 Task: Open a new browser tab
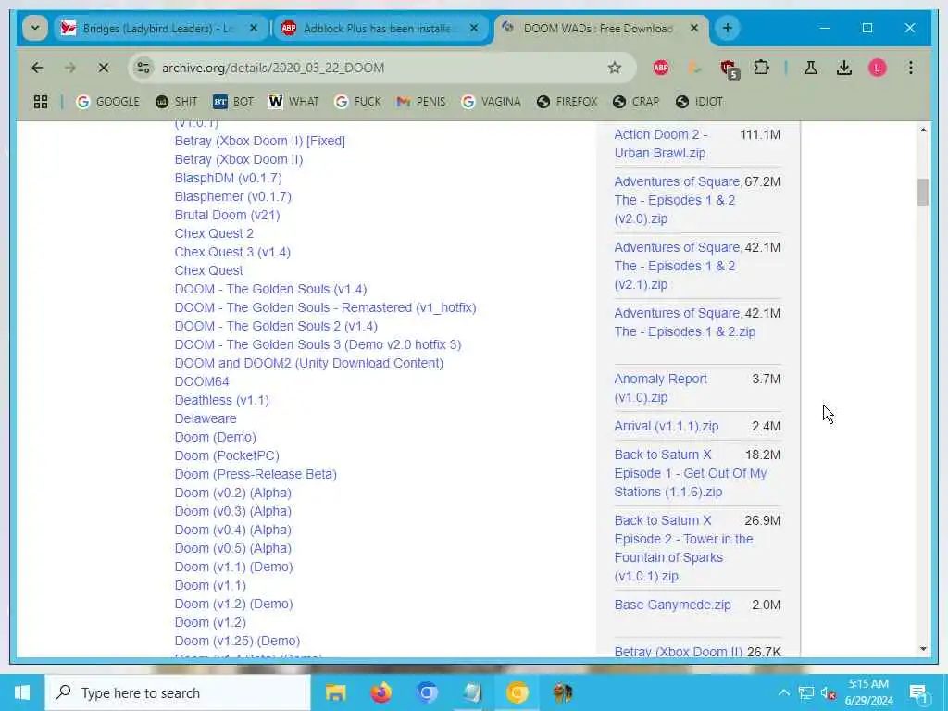point(728,29)
